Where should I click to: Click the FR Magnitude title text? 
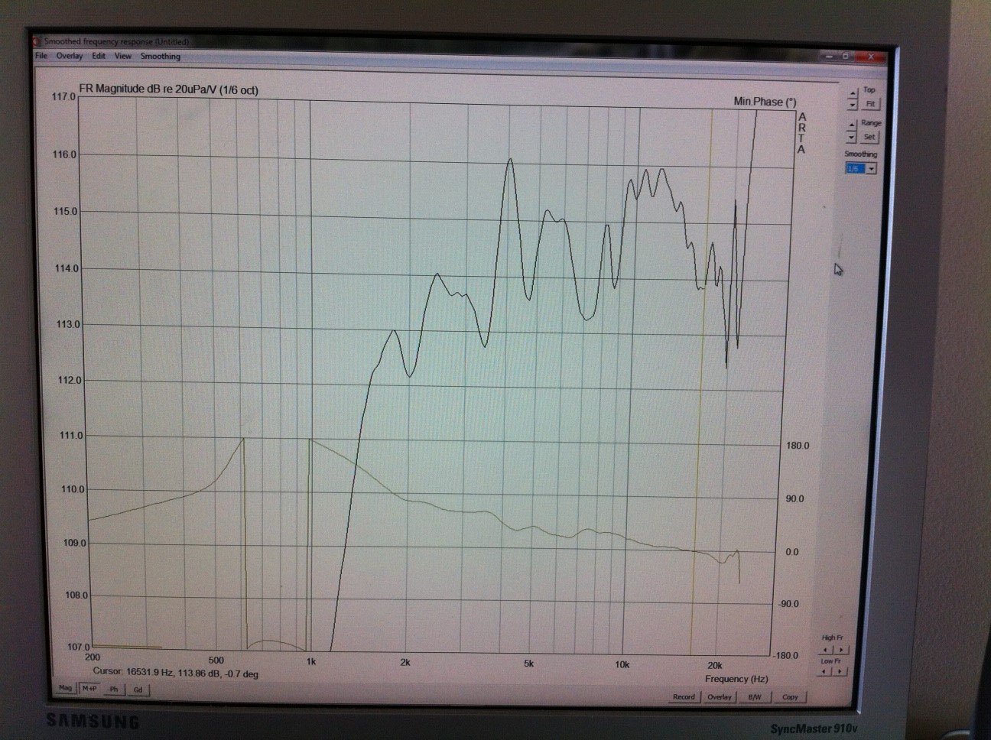tap(168, 89)
